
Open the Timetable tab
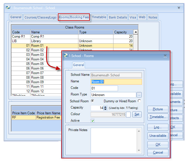click(x=99, y=17)
